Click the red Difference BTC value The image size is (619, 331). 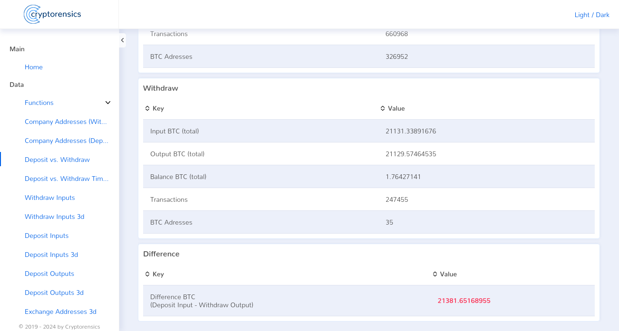(x=464, y=301)
